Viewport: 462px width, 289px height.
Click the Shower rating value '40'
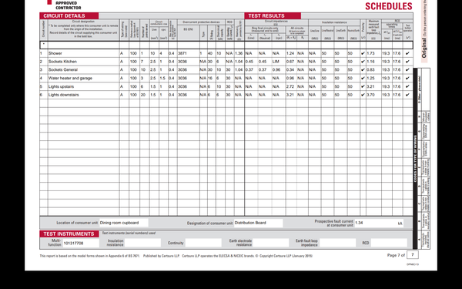[210, 53]
